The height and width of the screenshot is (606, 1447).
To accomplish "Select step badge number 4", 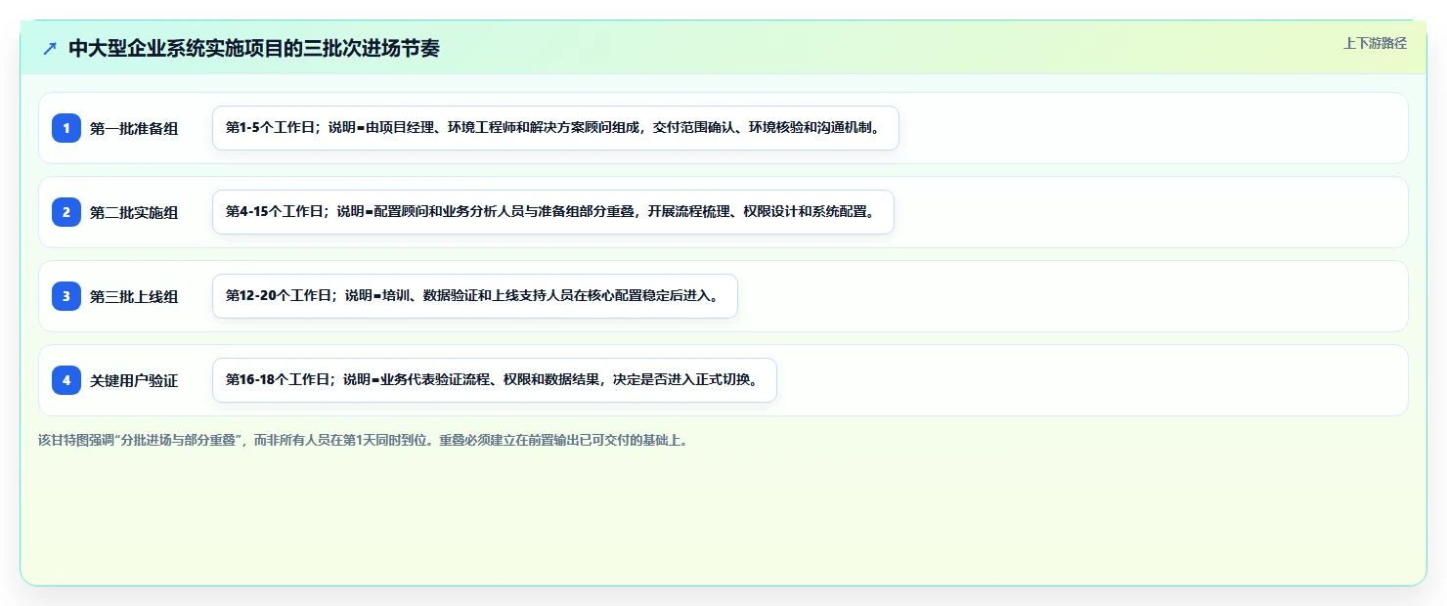I will 66,380.
